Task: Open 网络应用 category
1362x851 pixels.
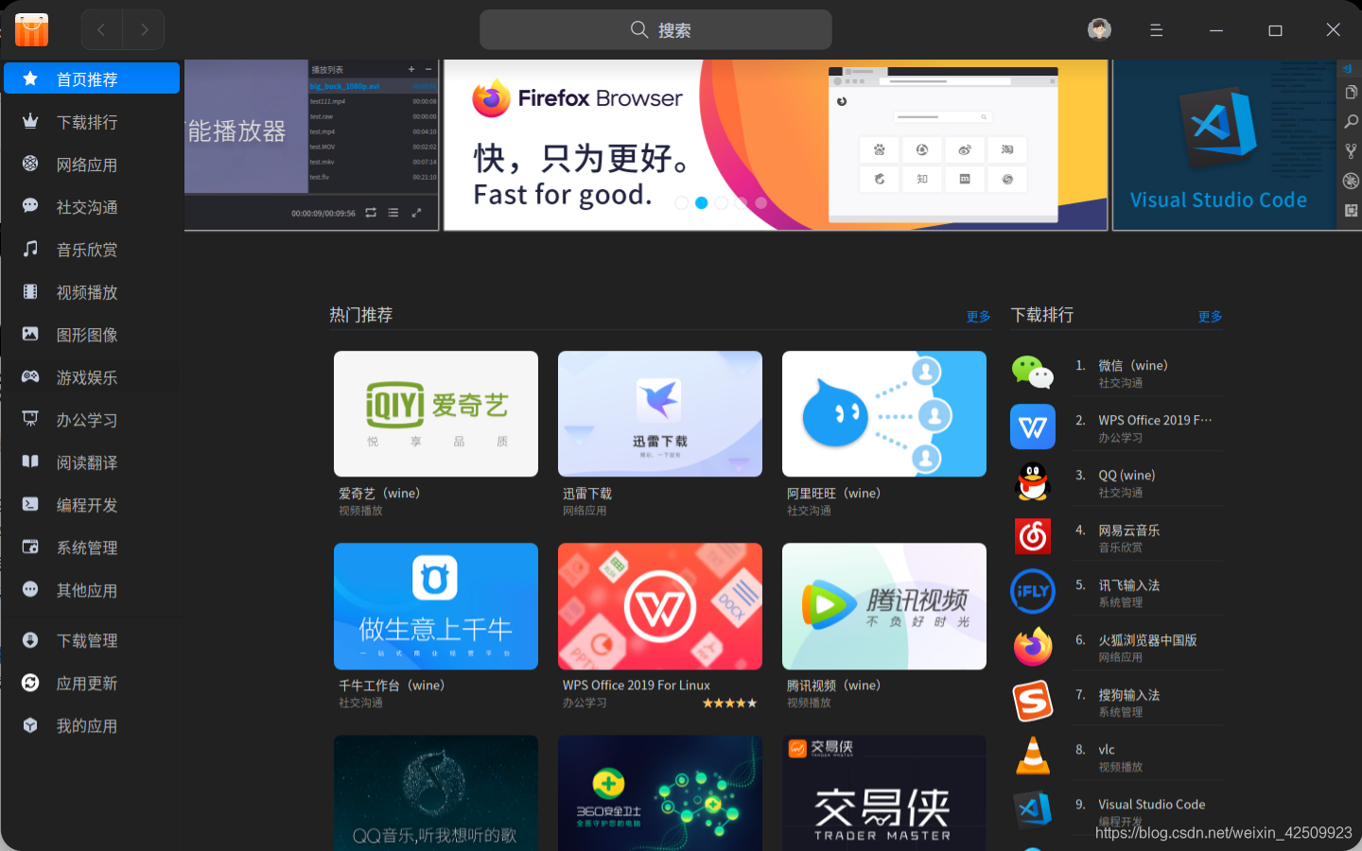Action: tap(92, 165)
